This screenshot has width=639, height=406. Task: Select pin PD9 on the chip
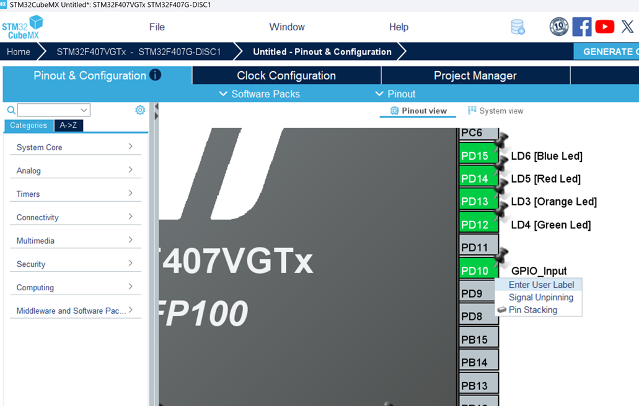click(478, 290)
